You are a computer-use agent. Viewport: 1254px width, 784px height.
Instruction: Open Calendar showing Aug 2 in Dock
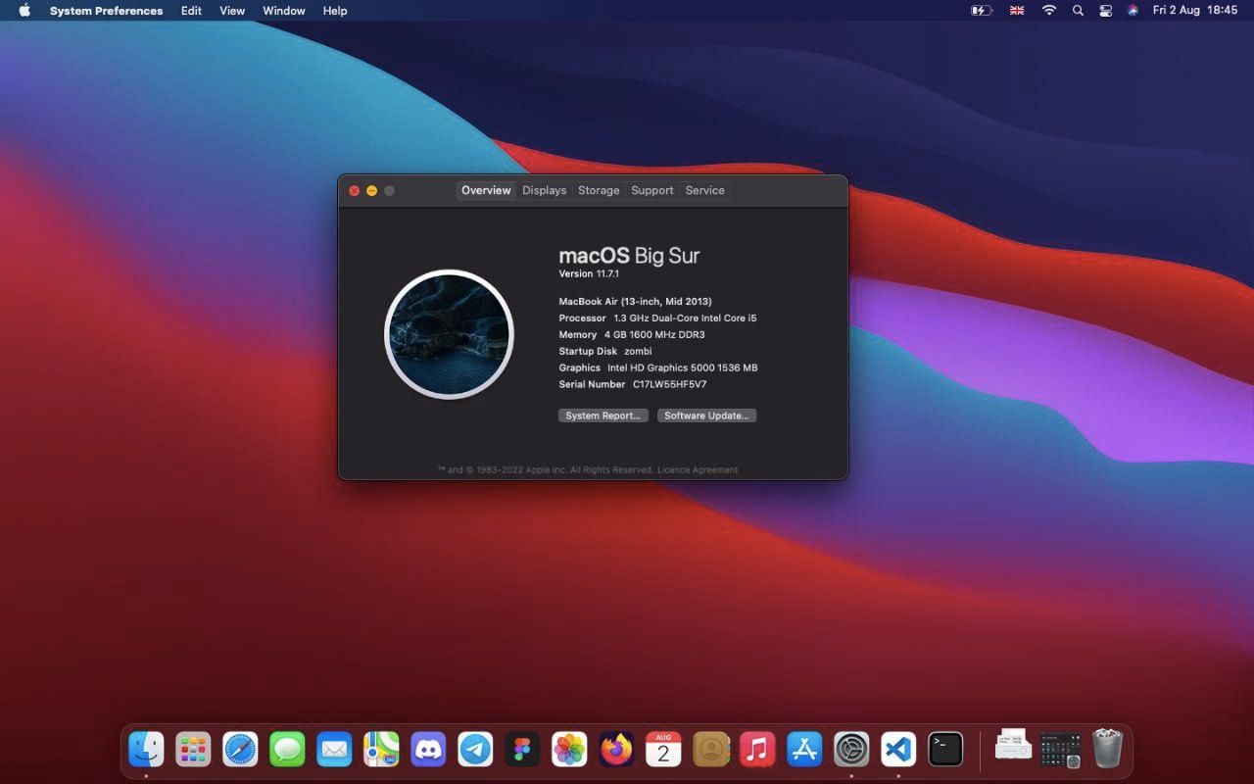(x=663, y=750)
